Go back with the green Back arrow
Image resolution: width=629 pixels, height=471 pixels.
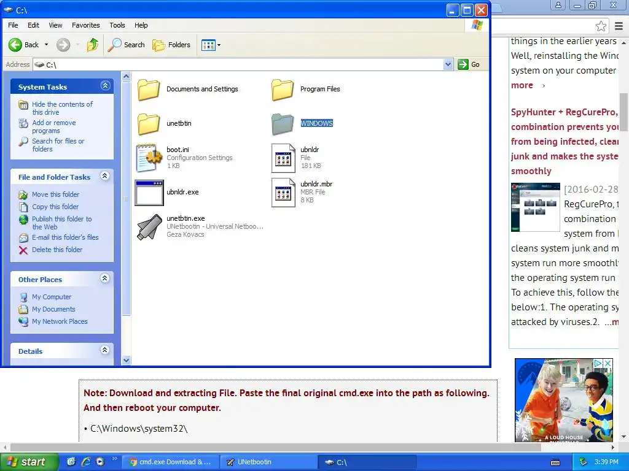coord(15,45)
